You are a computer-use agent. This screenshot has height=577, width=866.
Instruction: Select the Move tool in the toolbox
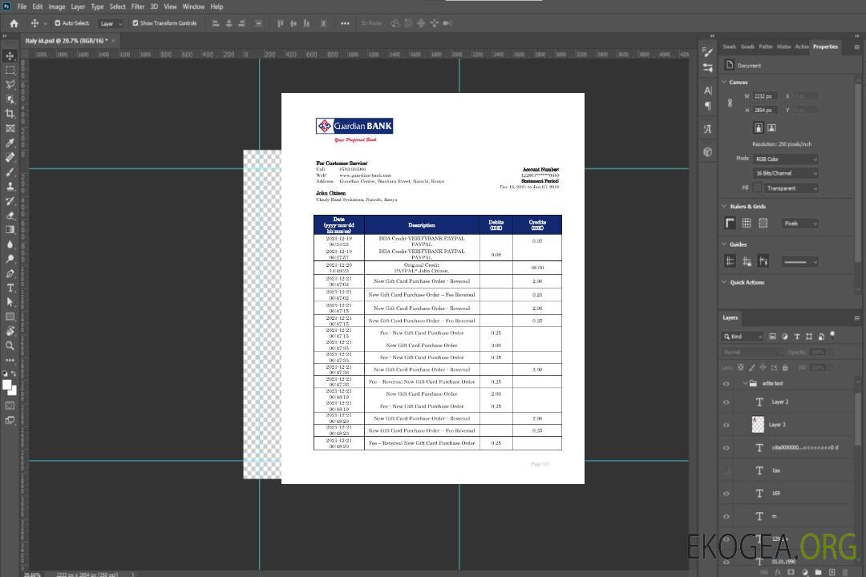[x=10, y=56]
